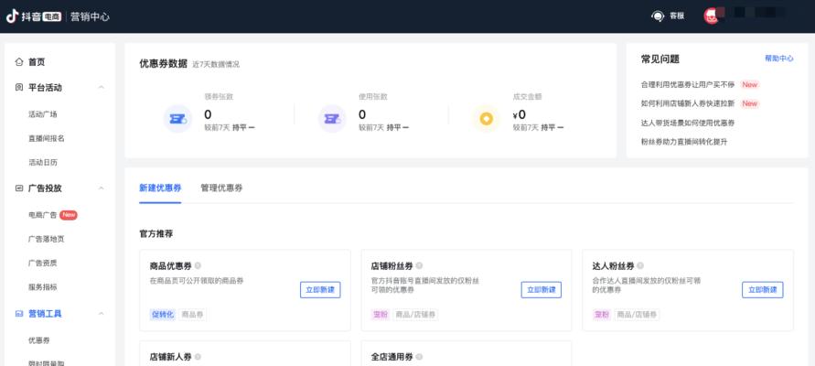
Task: Open 如何利用店铺新人券快速拉新 article
Action: 688,103
